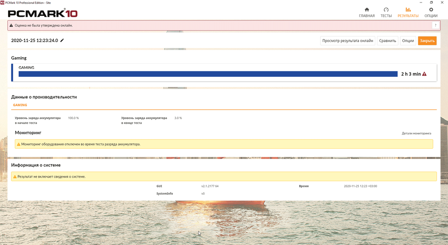Restore down the PCMark 10 window
This screenshot has height=245, width=448.
coord(431,2)
